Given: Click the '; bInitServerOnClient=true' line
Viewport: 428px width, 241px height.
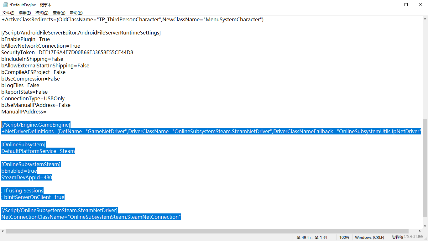Looking at the screenshot, I should pyautogui.click(x=33, y=197).
